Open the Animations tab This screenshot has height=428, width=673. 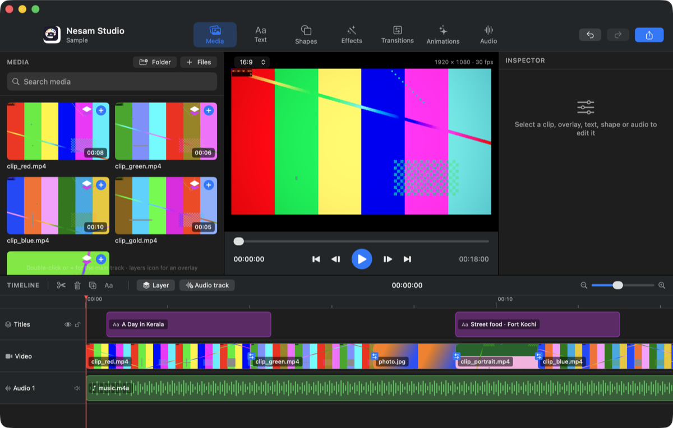coord(443,34)
